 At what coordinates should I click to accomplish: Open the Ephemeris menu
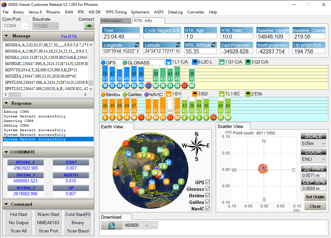click(140, 12)
